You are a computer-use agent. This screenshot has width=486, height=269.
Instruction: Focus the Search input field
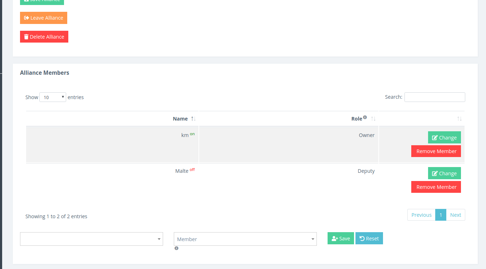tap(435, 97)
